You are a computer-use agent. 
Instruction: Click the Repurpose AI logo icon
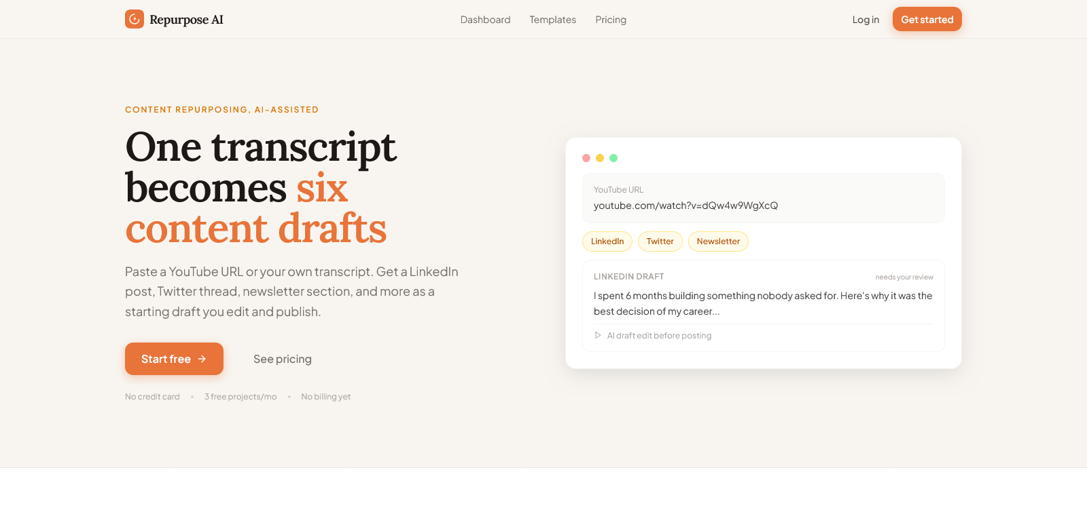click(135, 19)
